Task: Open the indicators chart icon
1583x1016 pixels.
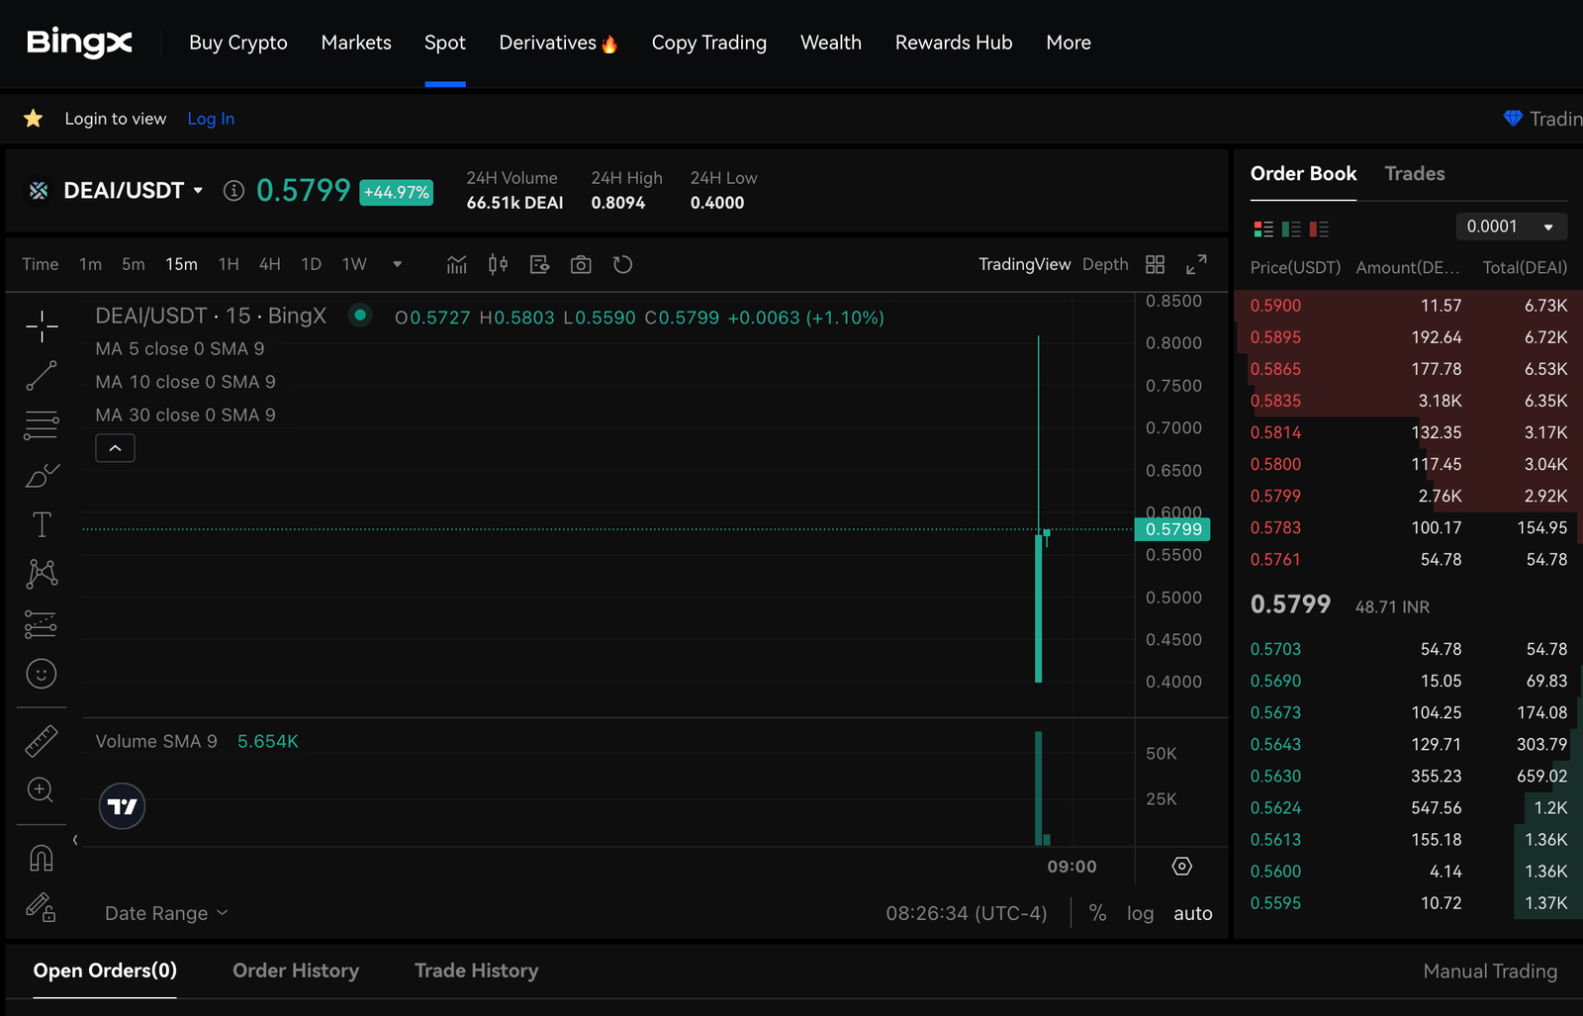Action: coord(456,264)
